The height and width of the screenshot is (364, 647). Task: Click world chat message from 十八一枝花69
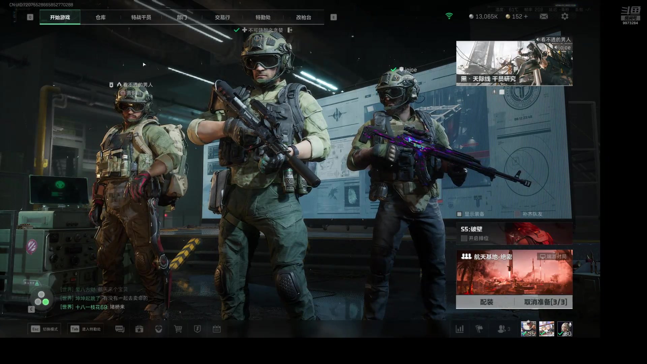[93, 307]
